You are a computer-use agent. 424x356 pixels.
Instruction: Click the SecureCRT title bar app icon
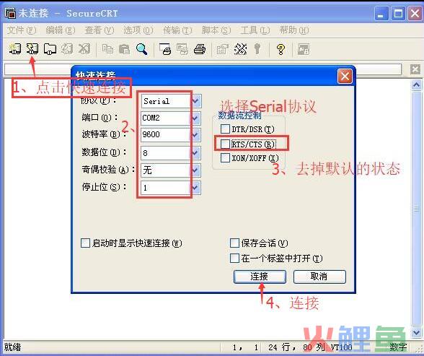click(10, 13)
